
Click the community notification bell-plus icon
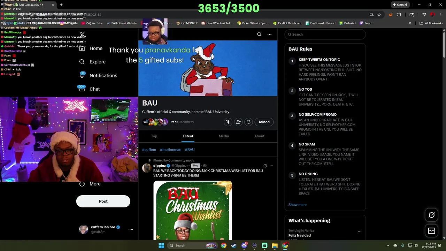click(248, 122)
